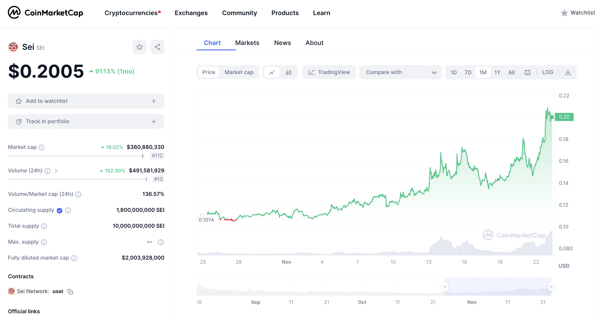Open Compare with dropdown
The image size is (598, 318).
pyautogui.click(x=400, y=72)
